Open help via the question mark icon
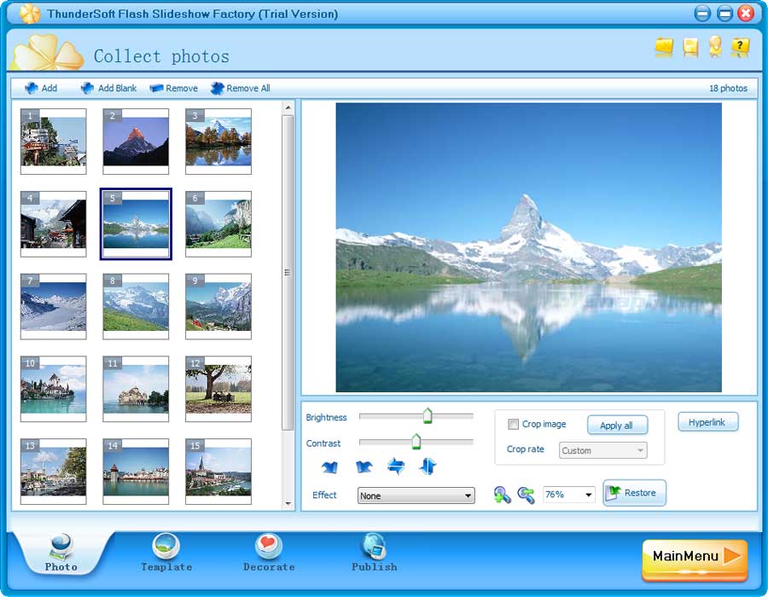768x597 pixels. click(740, 47)
